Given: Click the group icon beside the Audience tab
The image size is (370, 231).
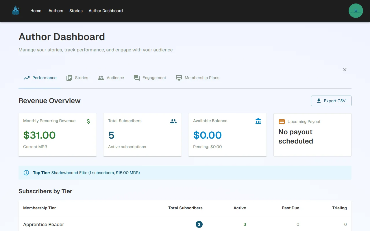Looking at the screenshot, I should 101,78.
